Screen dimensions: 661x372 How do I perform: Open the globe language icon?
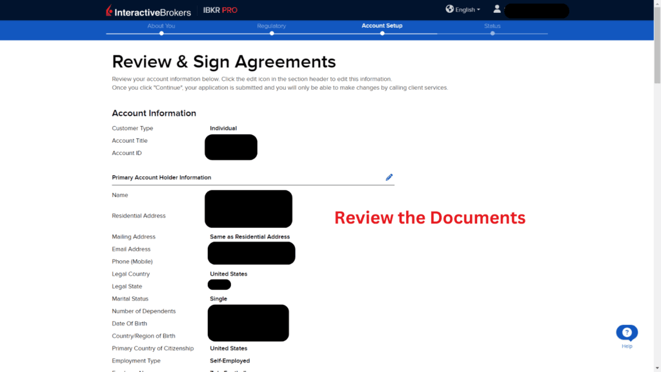coord(450,9)
